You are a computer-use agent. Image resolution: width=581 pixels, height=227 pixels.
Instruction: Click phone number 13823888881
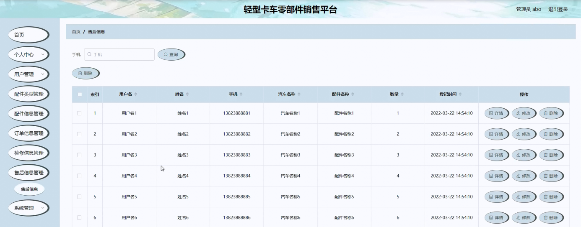237,113
